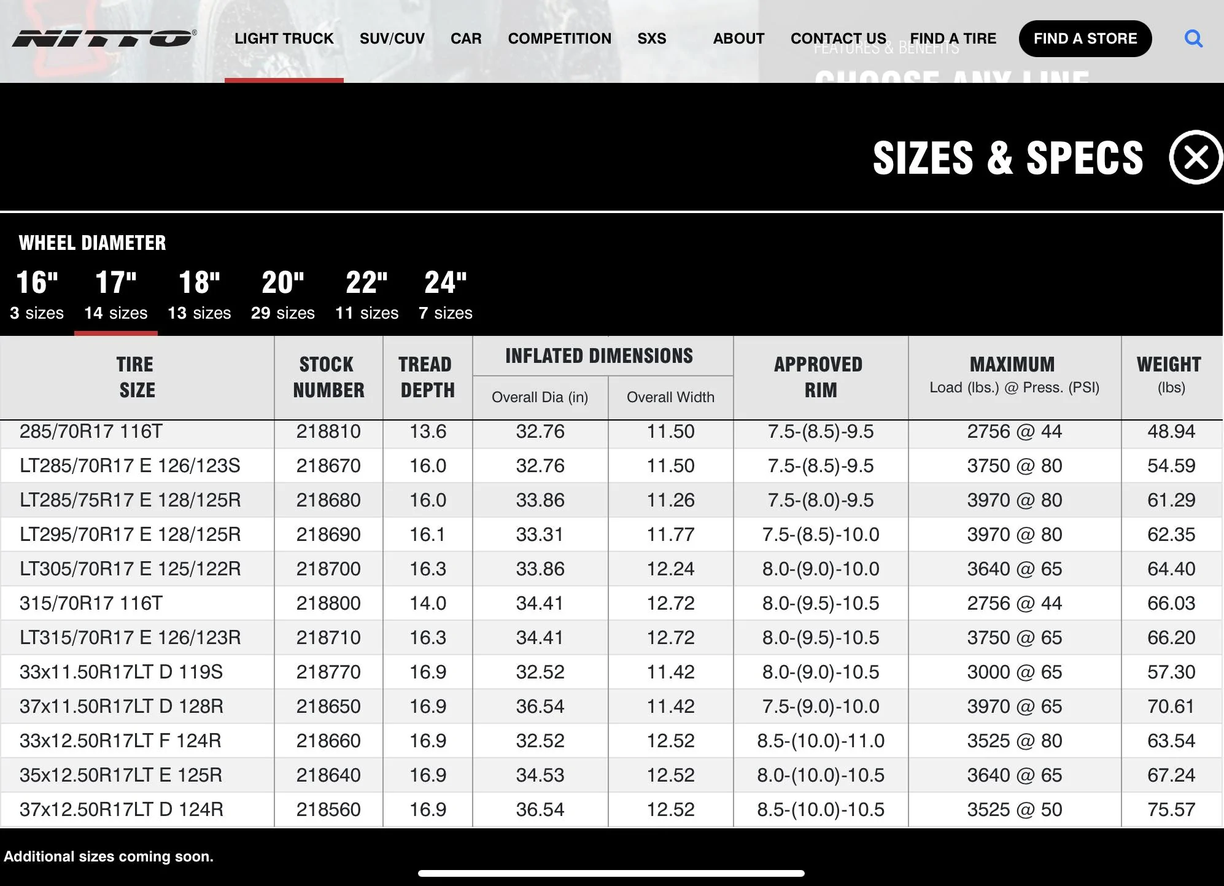Click stock number 218670

coord(328,466)
